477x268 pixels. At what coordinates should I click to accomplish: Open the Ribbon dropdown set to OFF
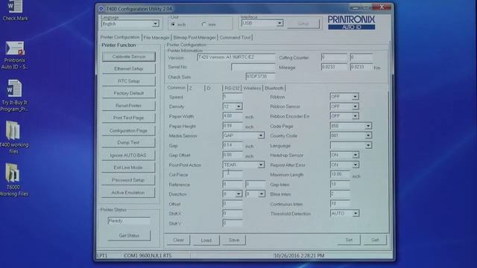[344, 97]
